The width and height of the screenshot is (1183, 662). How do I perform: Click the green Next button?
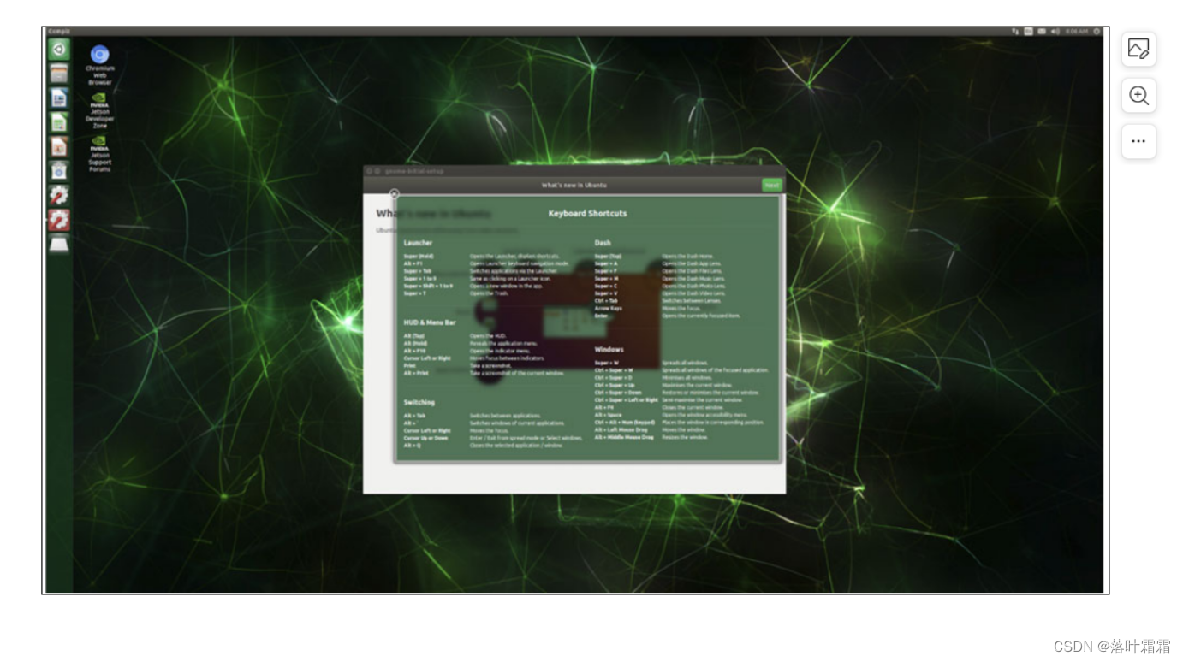(771, 185)
